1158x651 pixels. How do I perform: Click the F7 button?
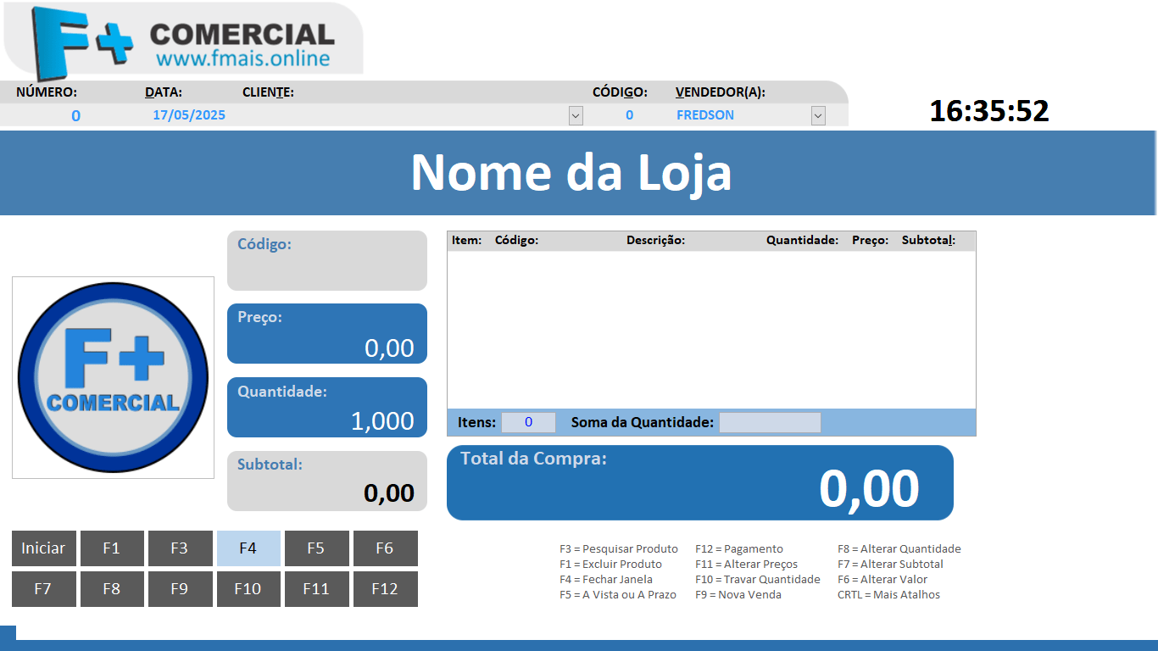[x=43, y=589]
